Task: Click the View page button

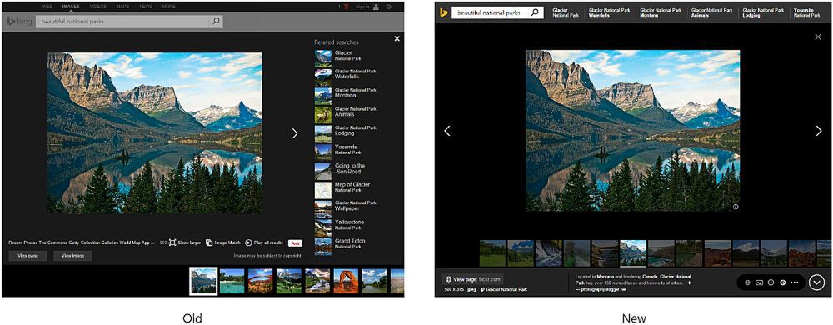Action: point(27,256)
